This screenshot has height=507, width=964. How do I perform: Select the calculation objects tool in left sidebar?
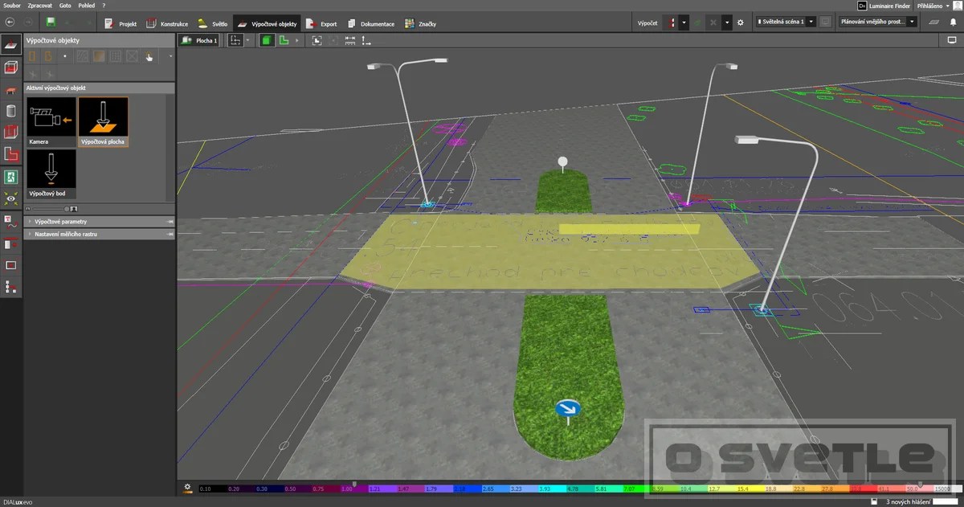click(11, 44)
